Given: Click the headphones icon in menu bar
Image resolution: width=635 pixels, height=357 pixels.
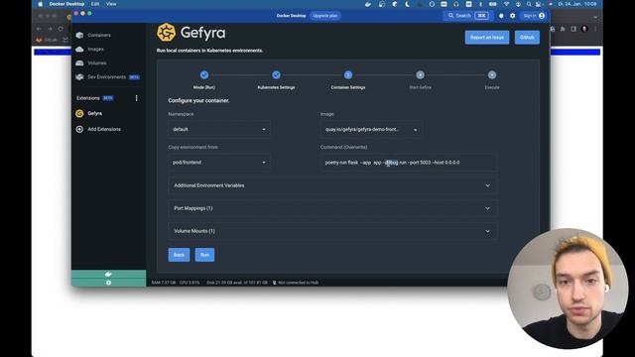Looking at the screenshot, I should coord(456,4).
